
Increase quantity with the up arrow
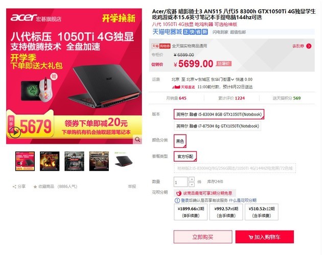click(x=192, y=179)
